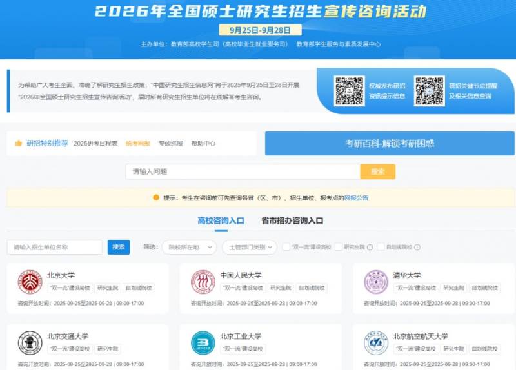Open the 网报公告 link in the notice
The image size is (516, 370).
point(356,198)
